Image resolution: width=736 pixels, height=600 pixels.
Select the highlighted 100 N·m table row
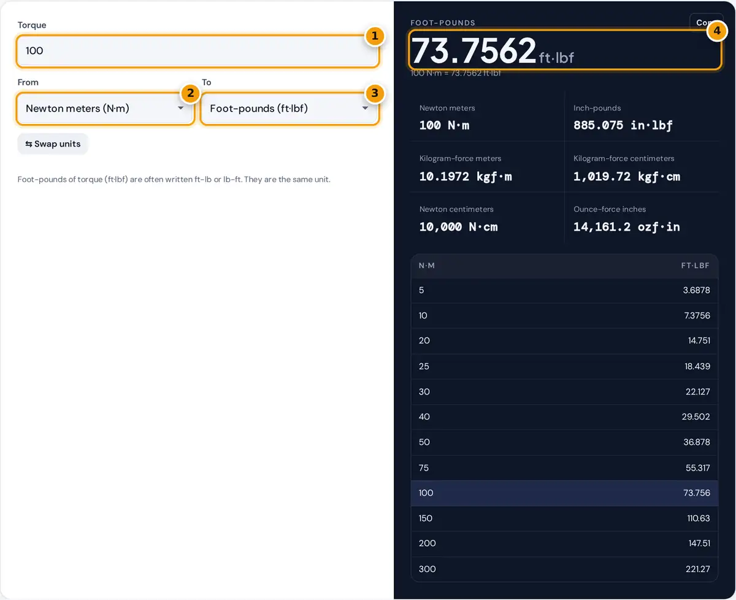point(564,493)
